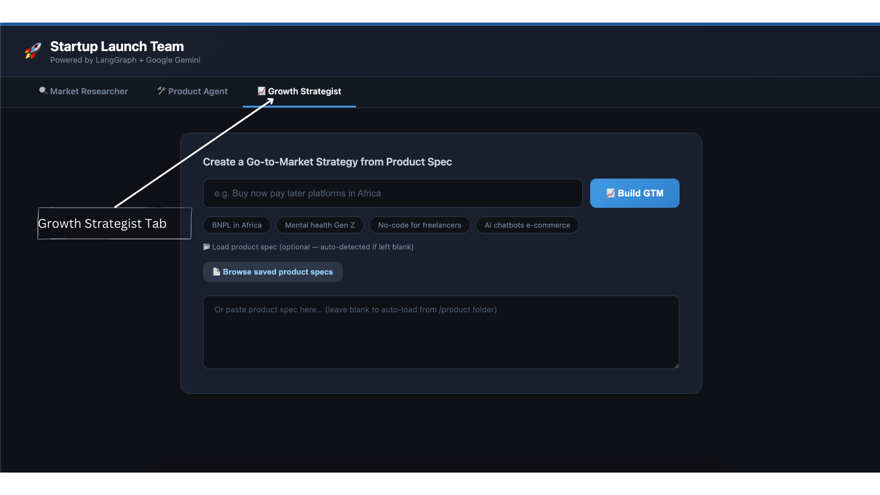Click inside the product spec paste area
The image size is (880, 495).
[440, 332]
